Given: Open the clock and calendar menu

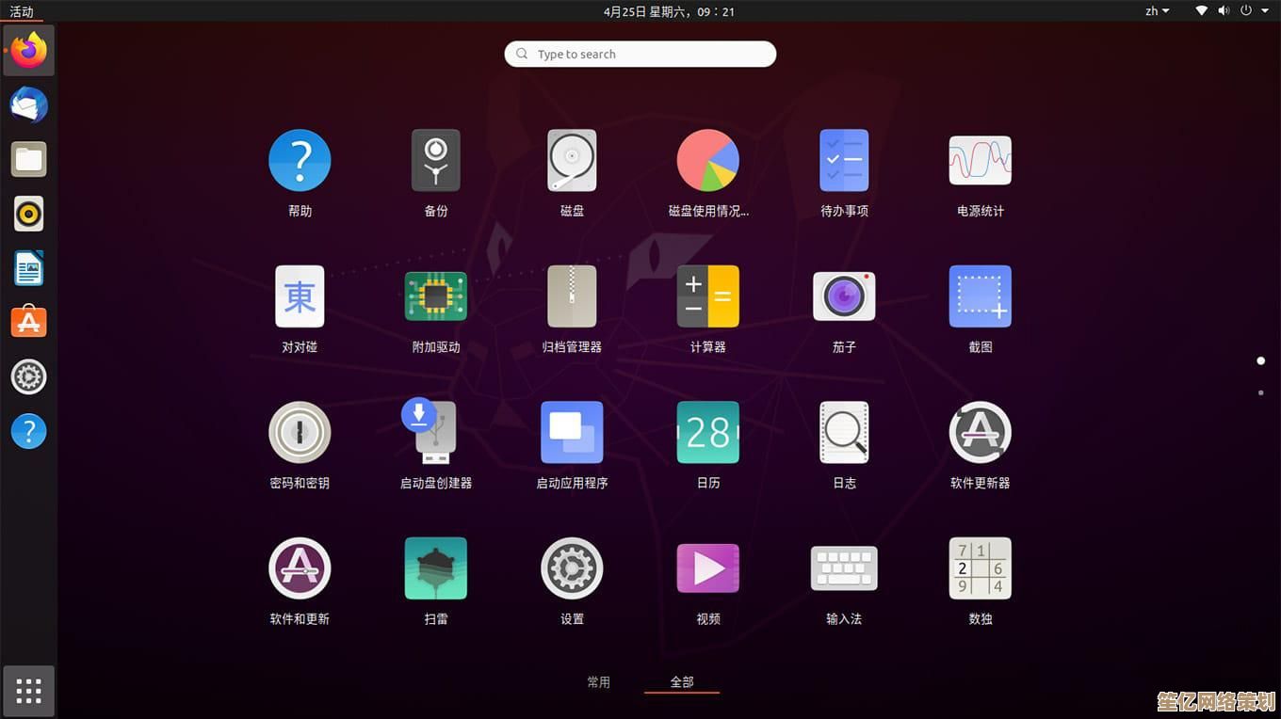Looking at the screenshot, I should (669, 11).
